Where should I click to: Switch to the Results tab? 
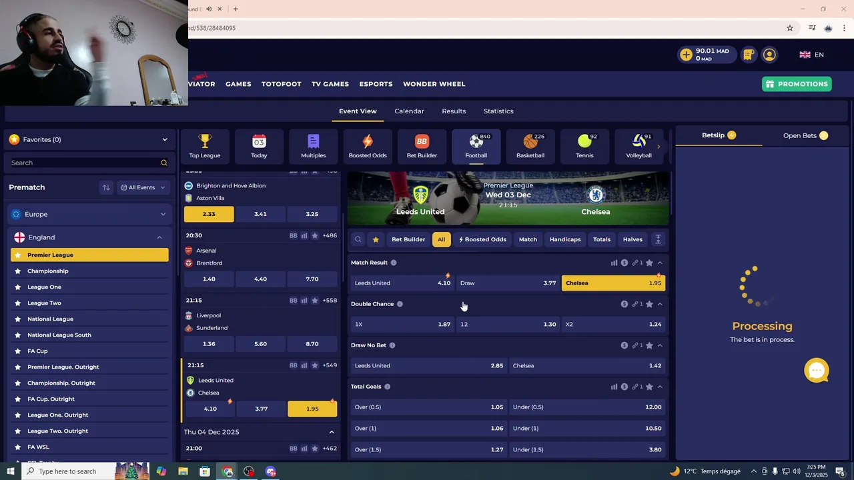(x=454, y=111)
